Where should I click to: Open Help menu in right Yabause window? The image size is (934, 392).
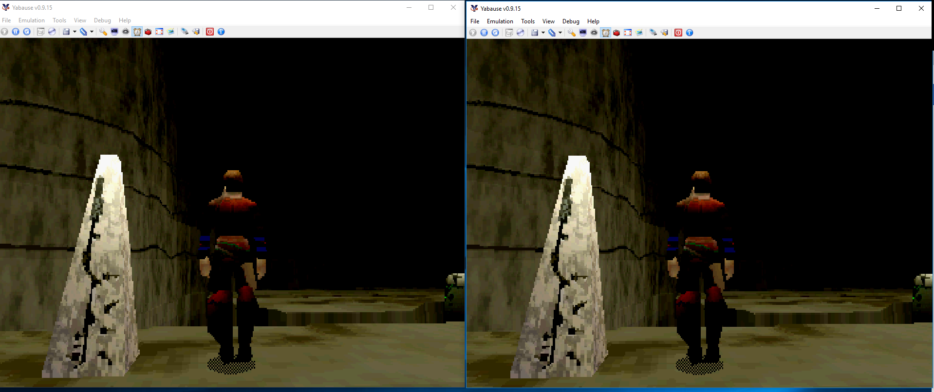pyautogui.click(x=593, y=21)
